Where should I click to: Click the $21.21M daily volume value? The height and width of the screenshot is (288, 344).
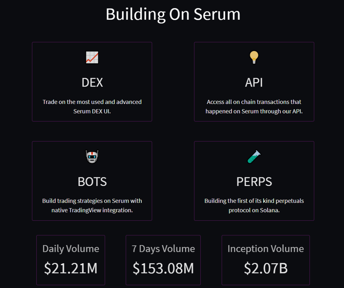coord(71,268)
